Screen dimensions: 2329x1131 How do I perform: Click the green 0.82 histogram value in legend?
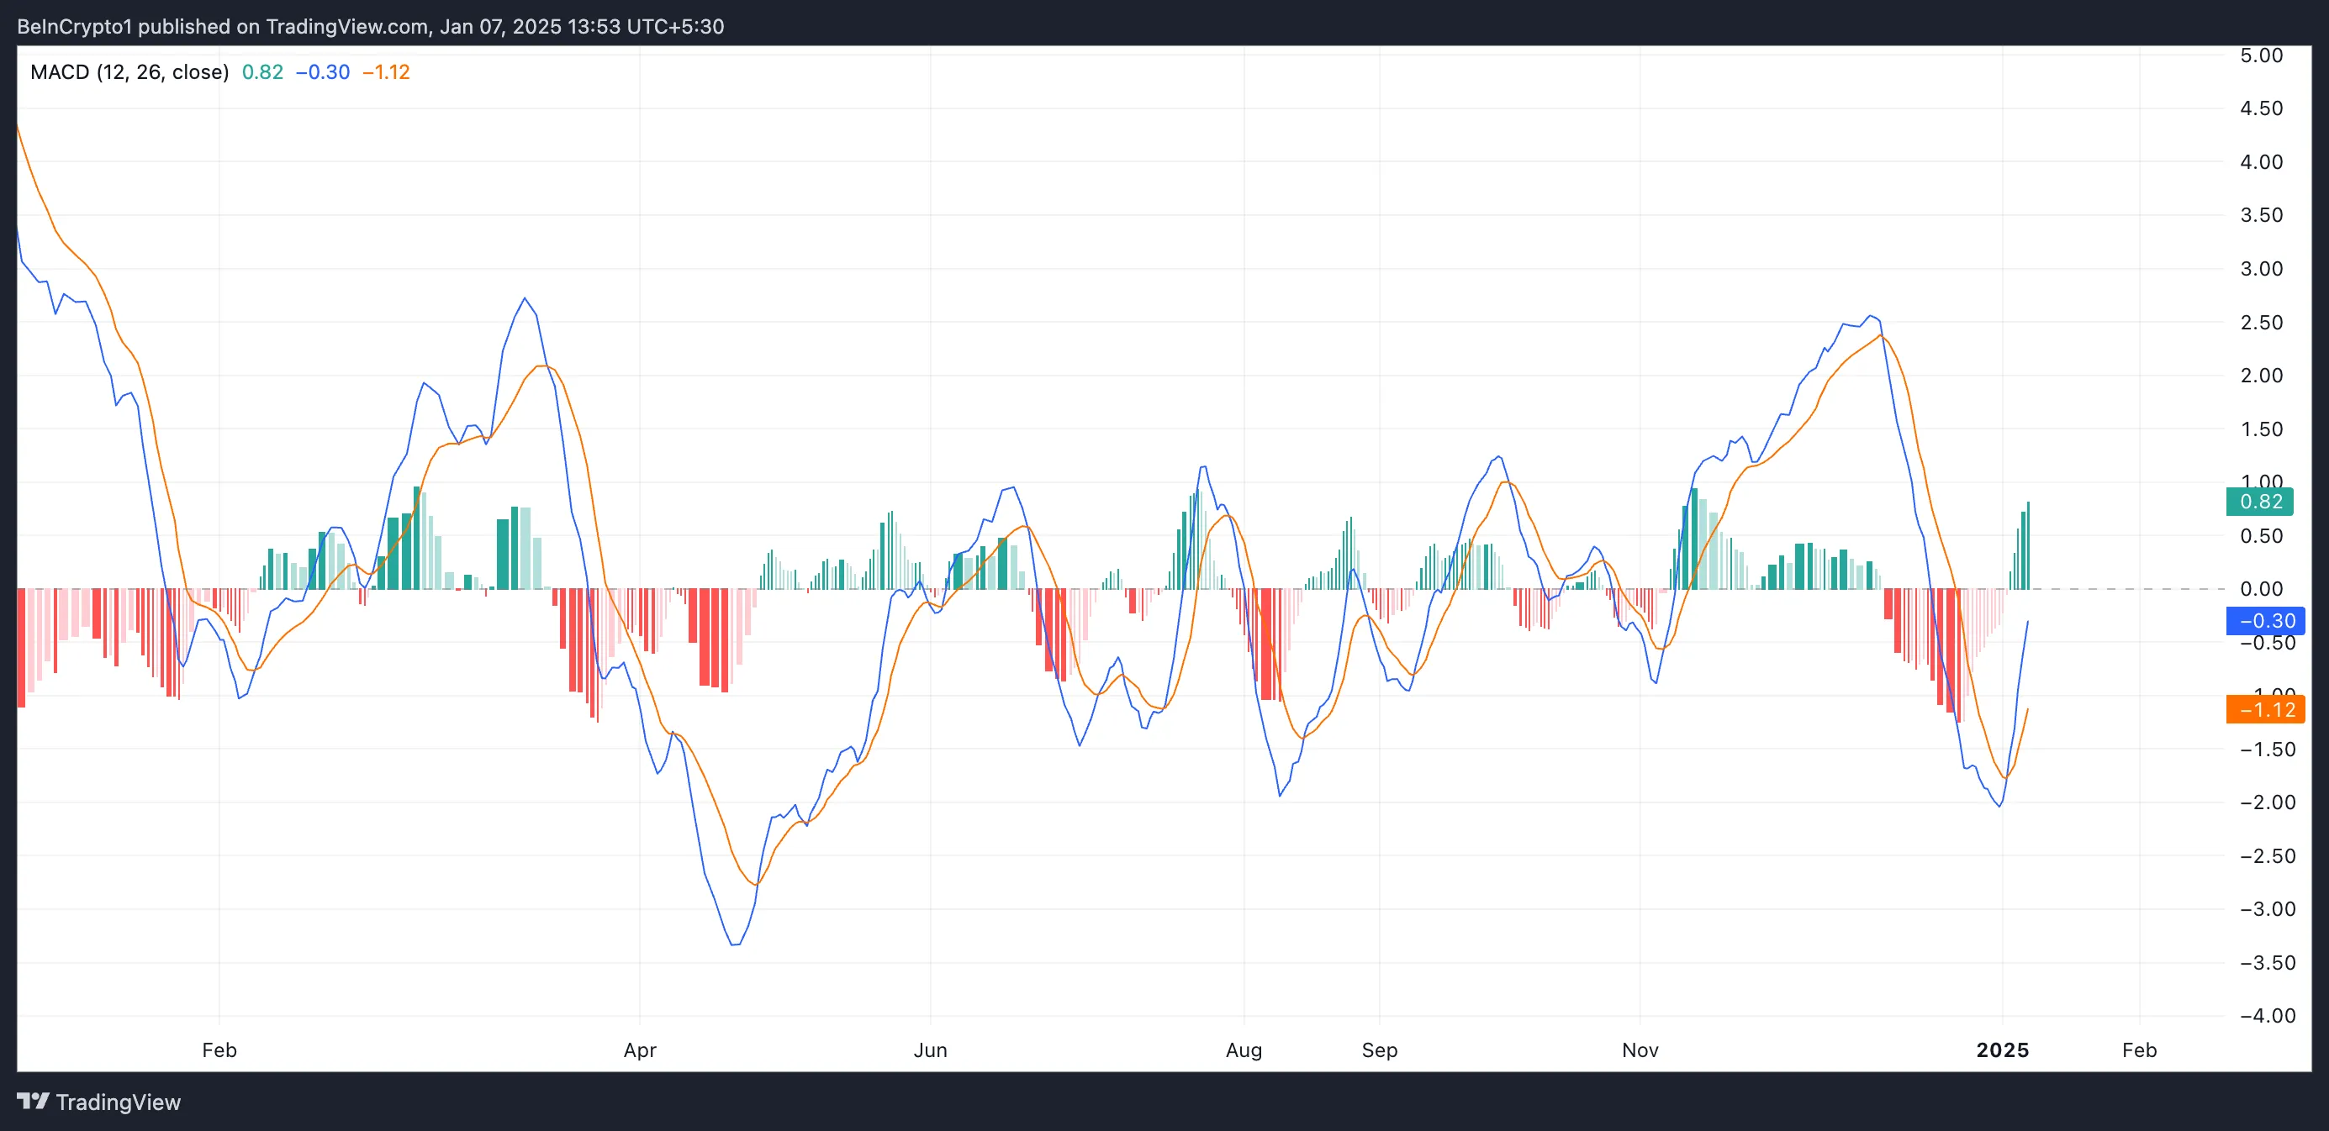coord(262,72)
